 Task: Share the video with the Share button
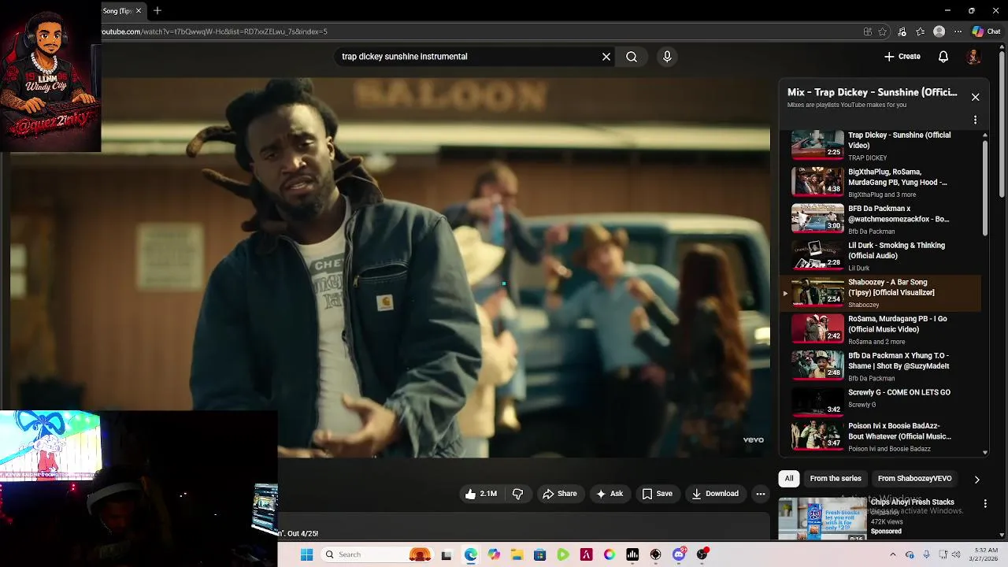pos(560,494)
